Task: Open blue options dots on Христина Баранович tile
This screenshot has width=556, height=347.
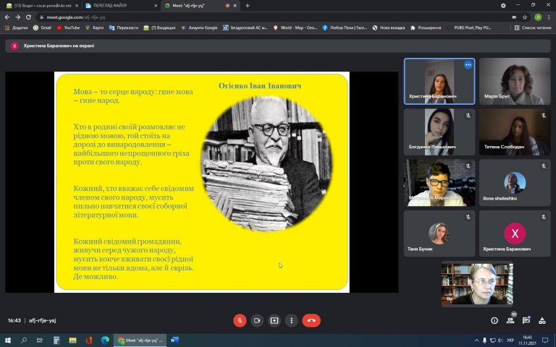Action: coord(468,65)
